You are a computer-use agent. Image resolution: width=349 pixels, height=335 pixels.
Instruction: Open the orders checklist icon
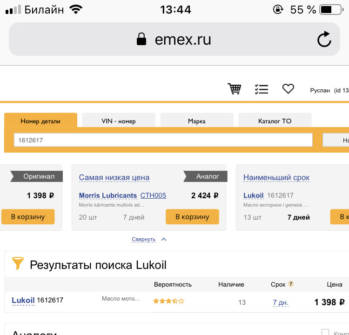[x=262, y=89]
